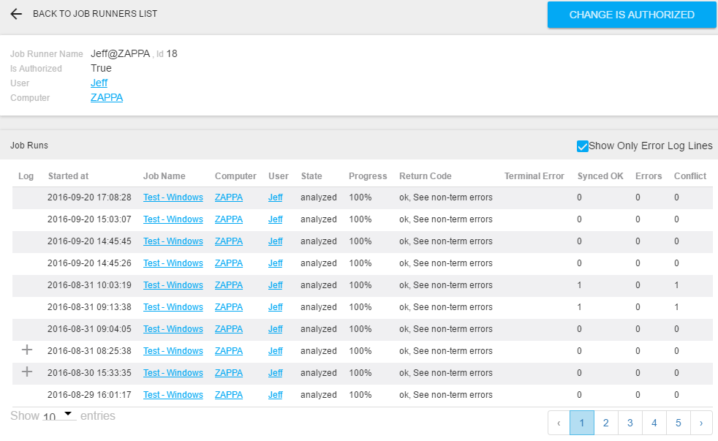Screen dimensions: 718x441
Task: Sort table by Started at column
Action: (x=68, y=176)
